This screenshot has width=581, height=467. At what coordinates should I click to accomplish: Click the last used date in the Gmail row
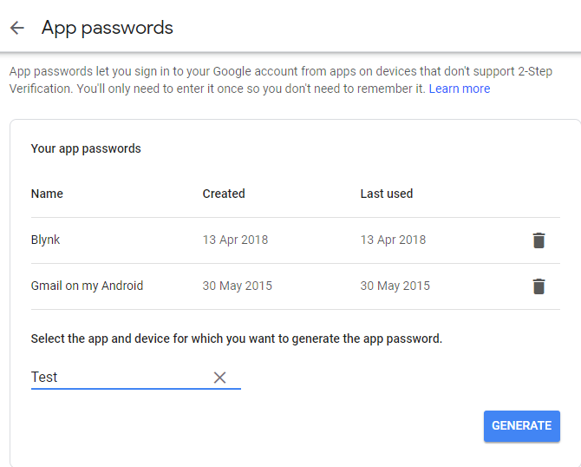coord(395,286)
